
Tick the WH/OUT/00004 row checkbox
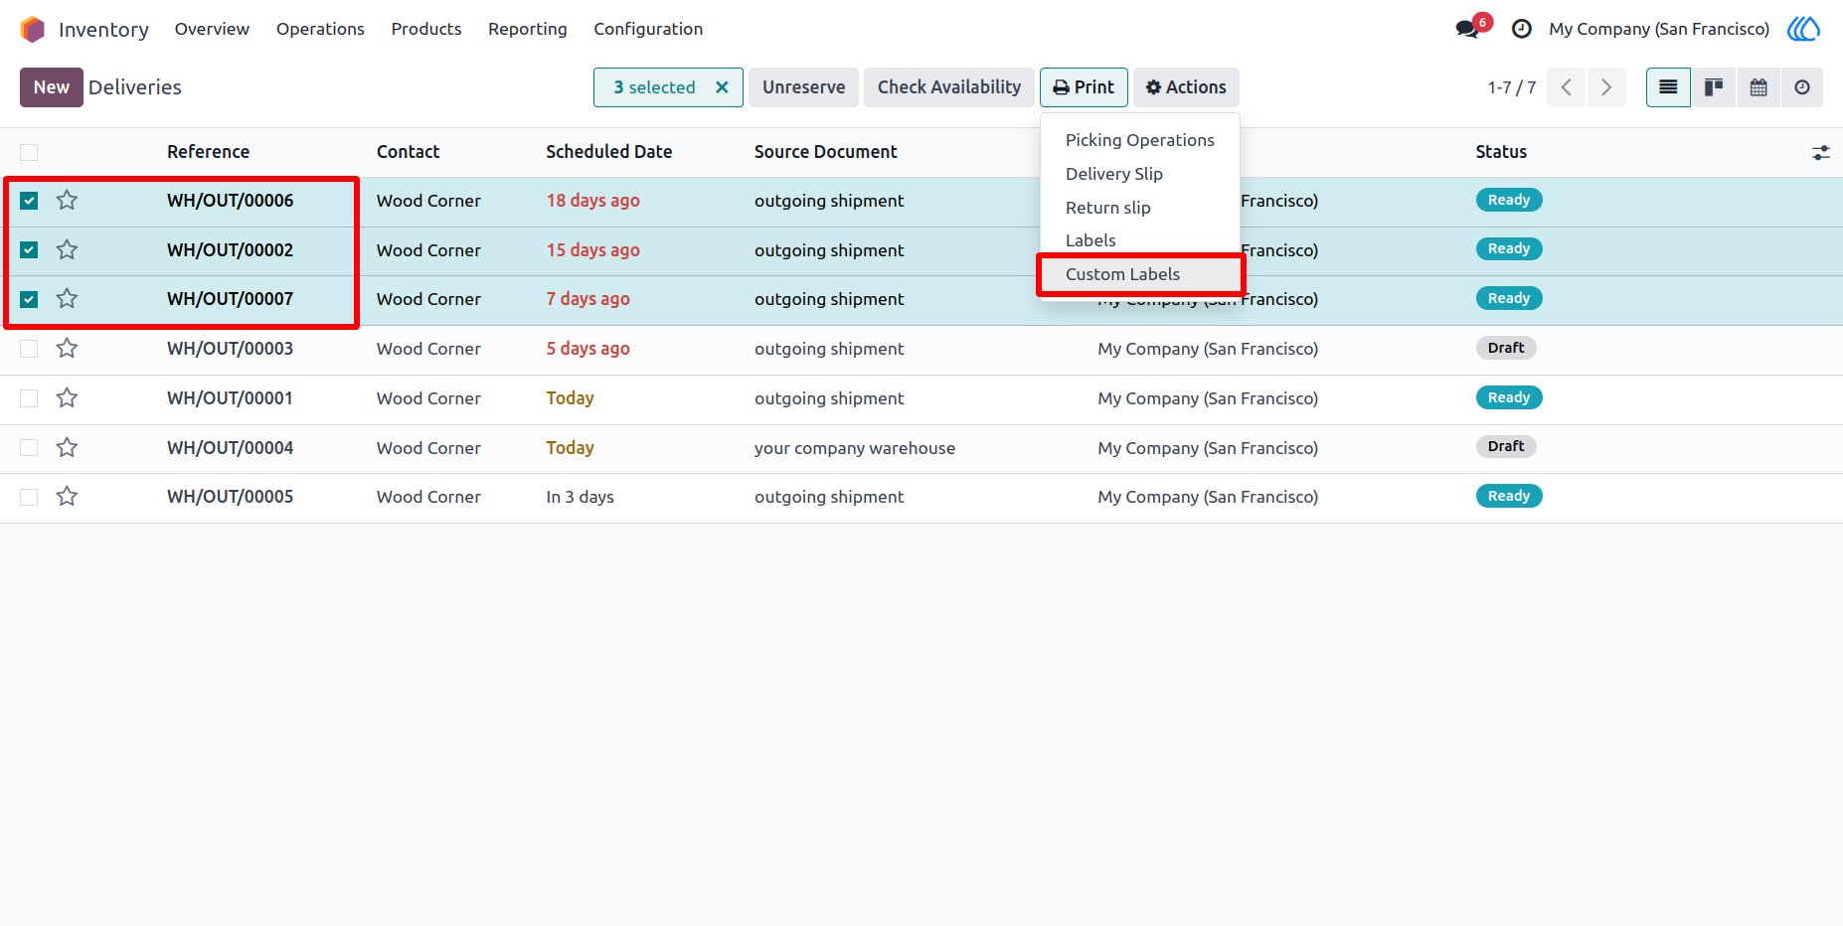(x=29, y=448)
